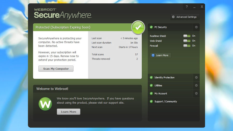Click the blue info icon by Learn More
Image resolution: width=233 pixels, height=131 pixels.
153,55
